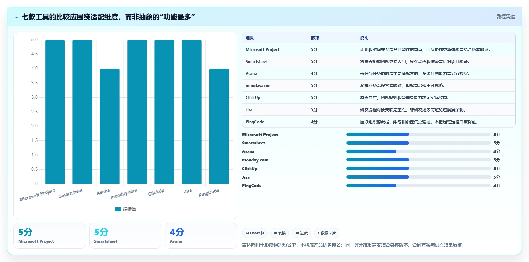Click the 维度 column header in the table
Image resolution: width=529 pixels, height=262 pixels.
point(250,38)
